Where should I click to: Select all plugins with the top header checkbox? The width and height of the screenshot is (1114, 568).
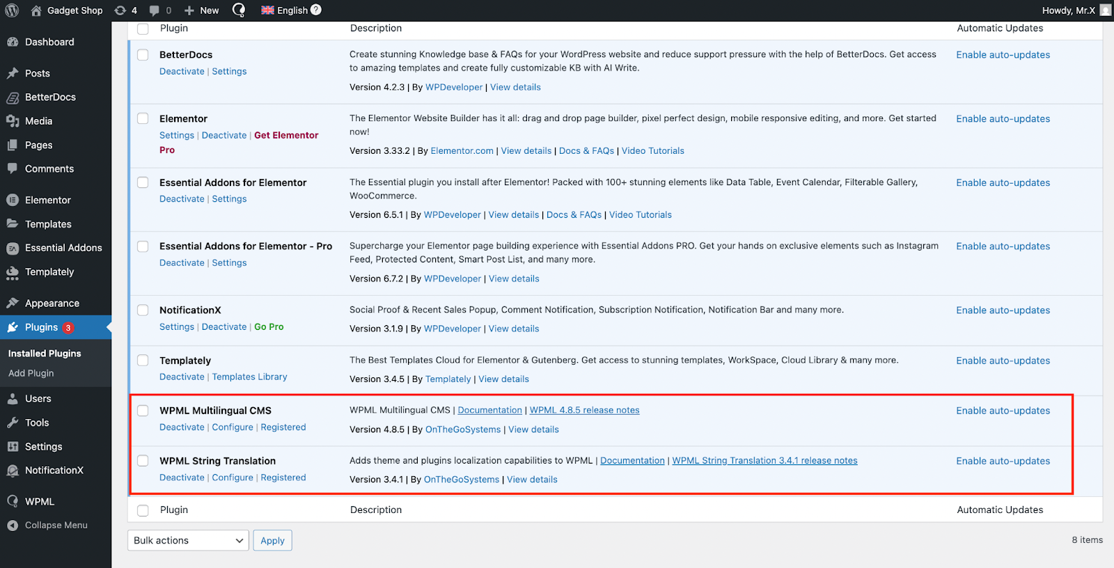coord(143,29)
